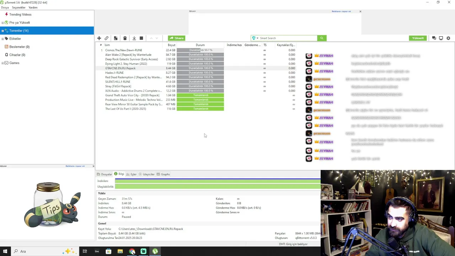Click the İndirilen progress bar
This screenshot has height=256, width=455.
click(218, 181)
